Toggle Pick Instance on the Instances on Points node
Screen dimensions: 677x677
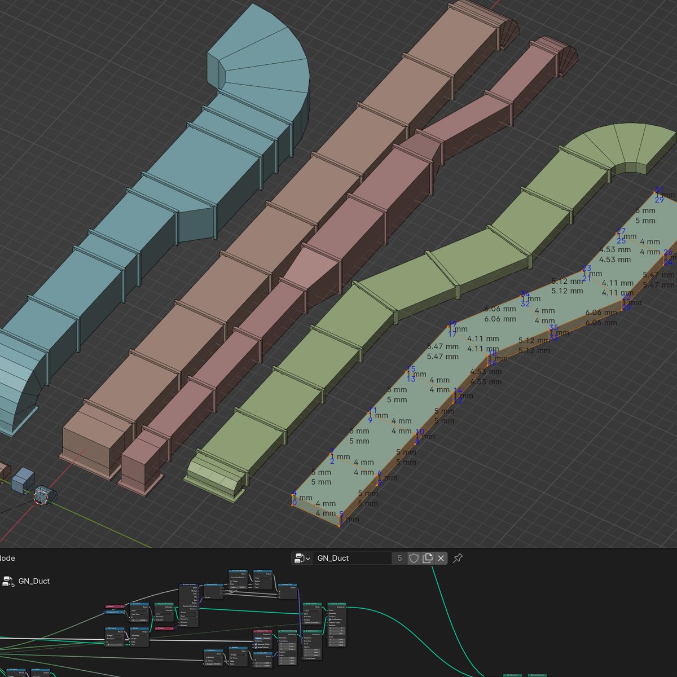point(329,619)
